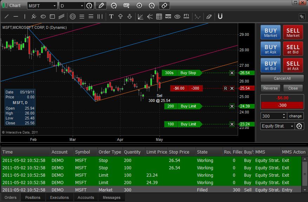
Task: Click the change quantity button
Action: click(x=295, y=116)
